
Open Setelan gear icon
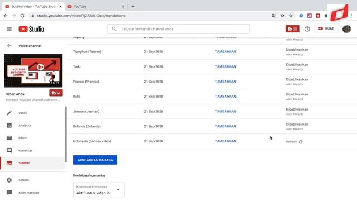click(9, 180)
